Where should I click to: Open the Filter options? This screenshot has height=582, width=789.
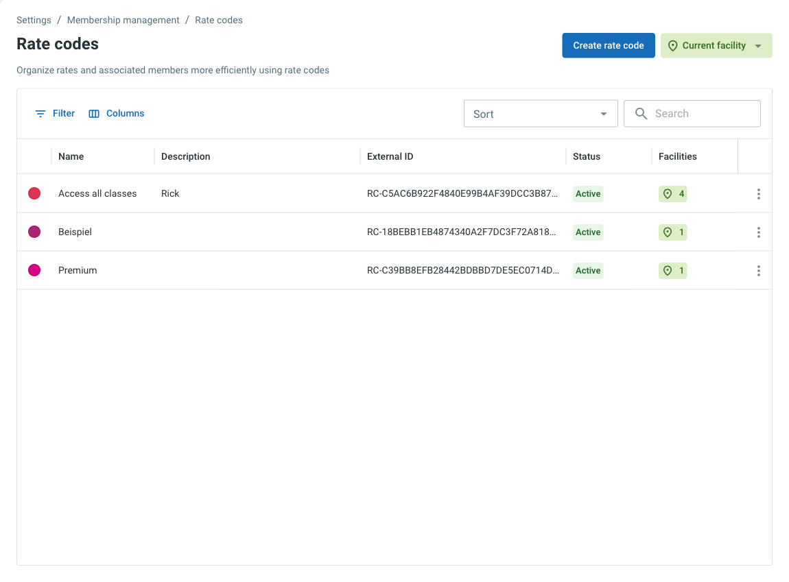(x=54, y=114)
